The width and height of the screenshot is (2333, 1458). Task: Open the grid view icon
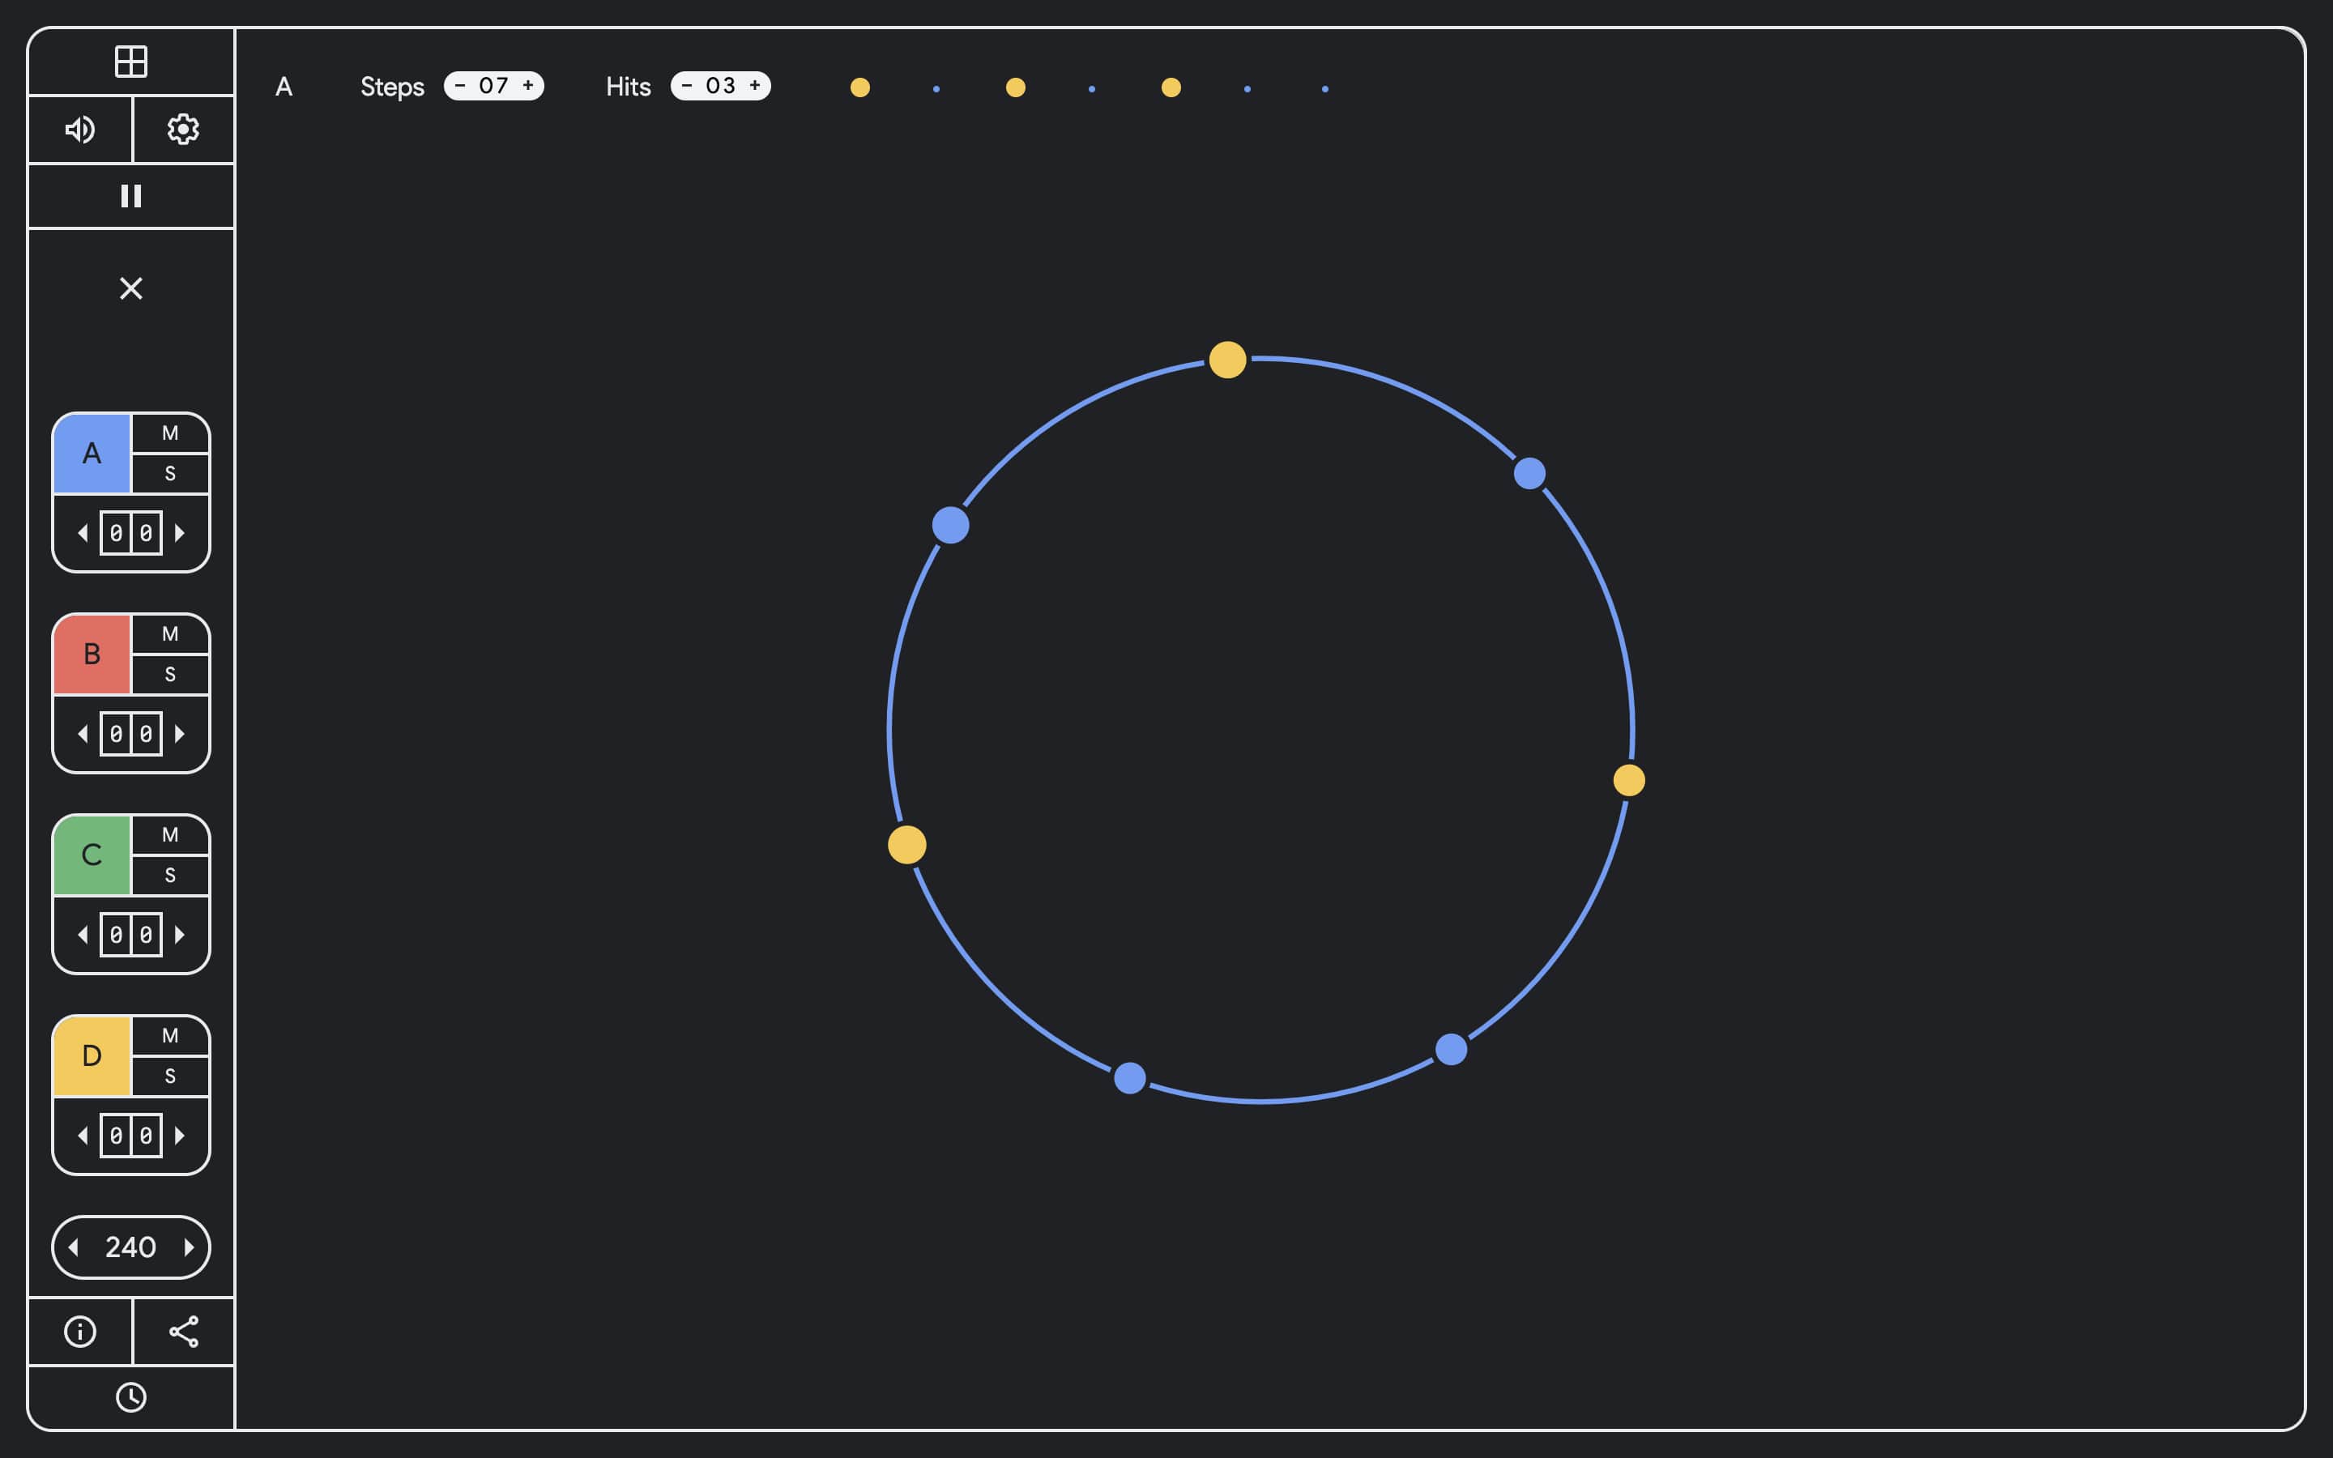click(x=131, y=62)
